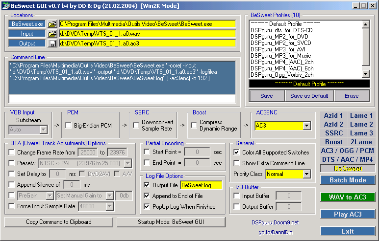Click Batch Mode button
379x241 pixels.
(348, 180)
